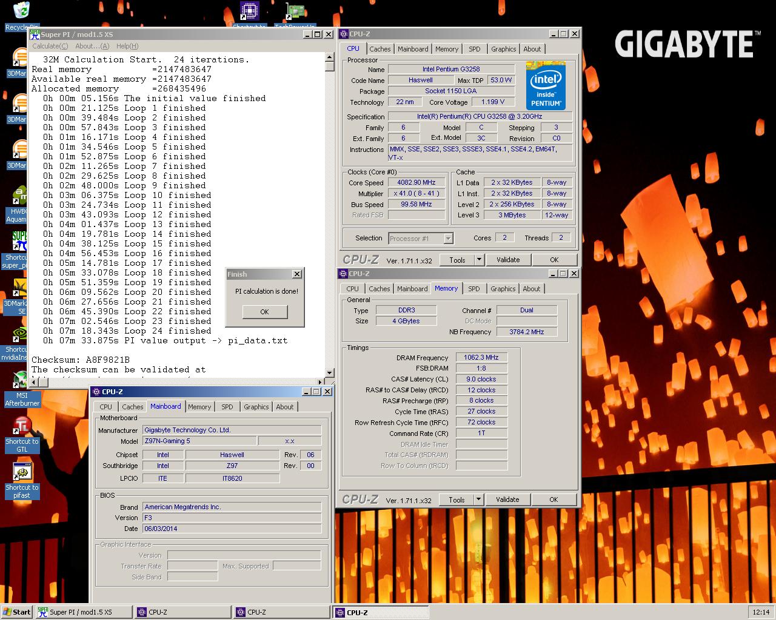
Task: Click the Multiplier value x 41.0
Action: pos(416,193)
